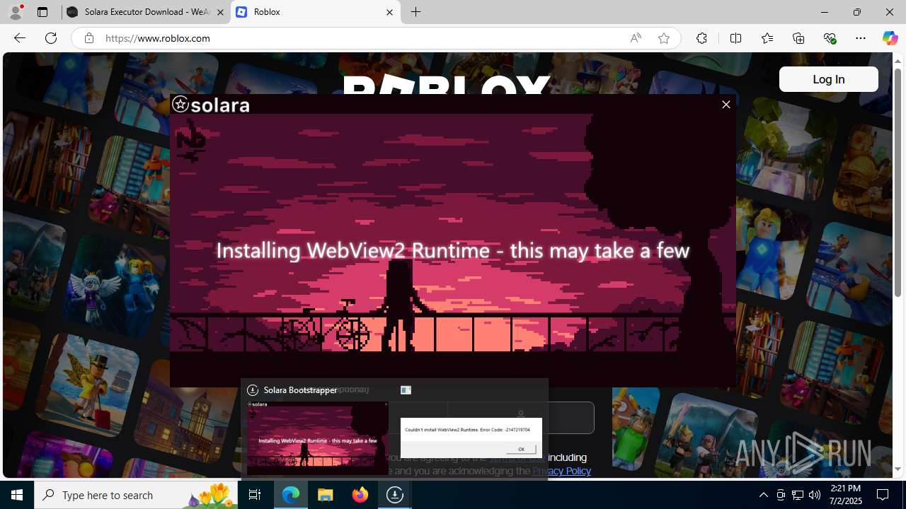Image resolution: width=906 pixels, height=509 pixels.
Task: Open tab actions menu
Action: [42, 12]
